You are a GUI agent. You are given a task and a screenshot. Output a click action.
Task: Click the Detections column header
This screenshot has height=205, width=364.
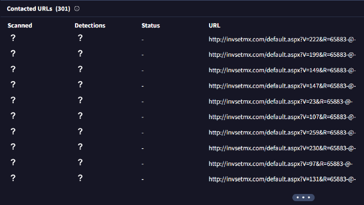pyautogui.click(x=90, y=25)
